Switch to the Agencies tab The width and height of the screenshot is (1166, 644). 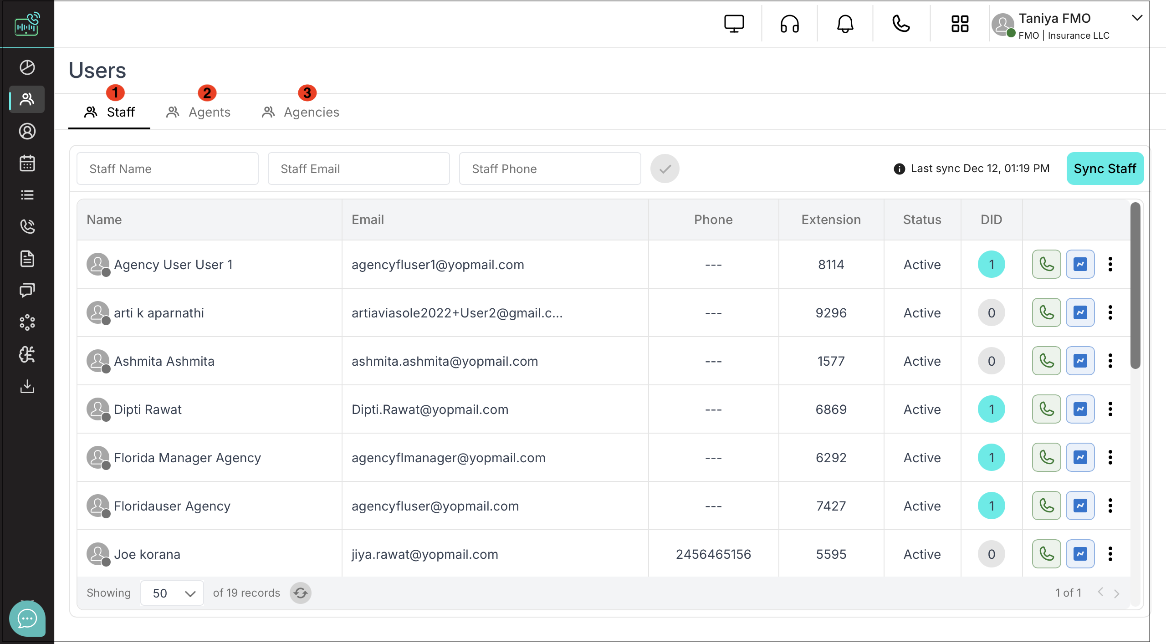(301, 112)
